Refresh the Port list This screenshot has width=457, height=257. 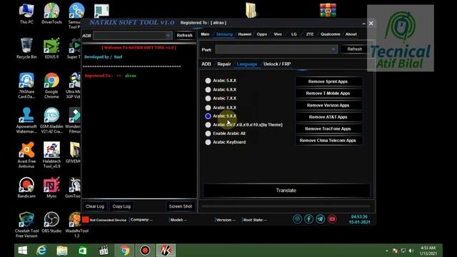[354, 49]
